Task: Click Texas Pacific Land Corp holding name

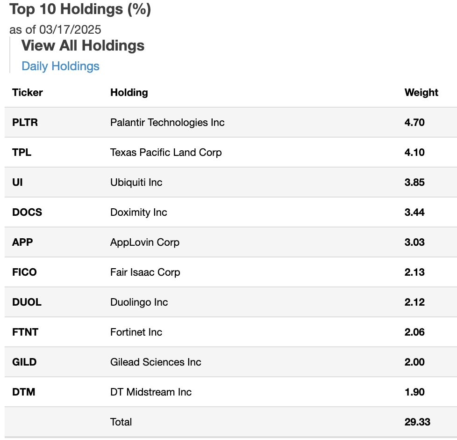Action: pos(166,152)
